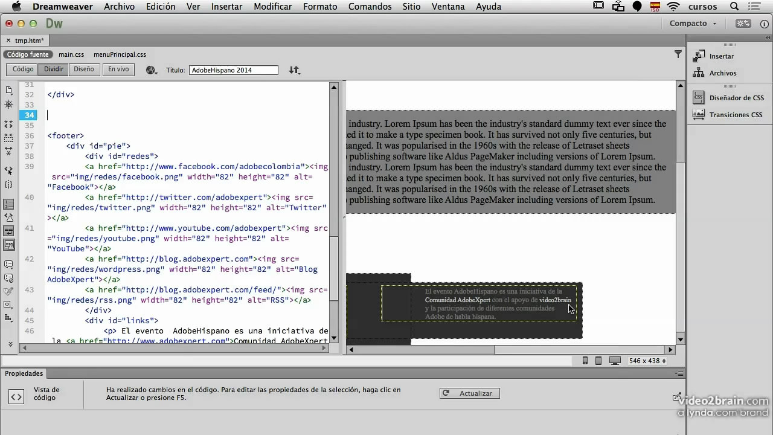
Task: Expand the collapsed panels dock arrows
Action: (x=768, y=39)
